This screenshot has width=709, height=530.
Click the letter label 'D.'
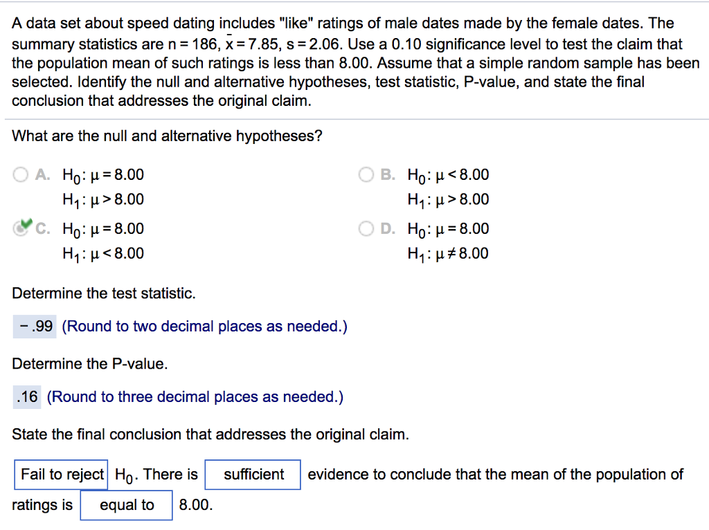pos(388,228)
